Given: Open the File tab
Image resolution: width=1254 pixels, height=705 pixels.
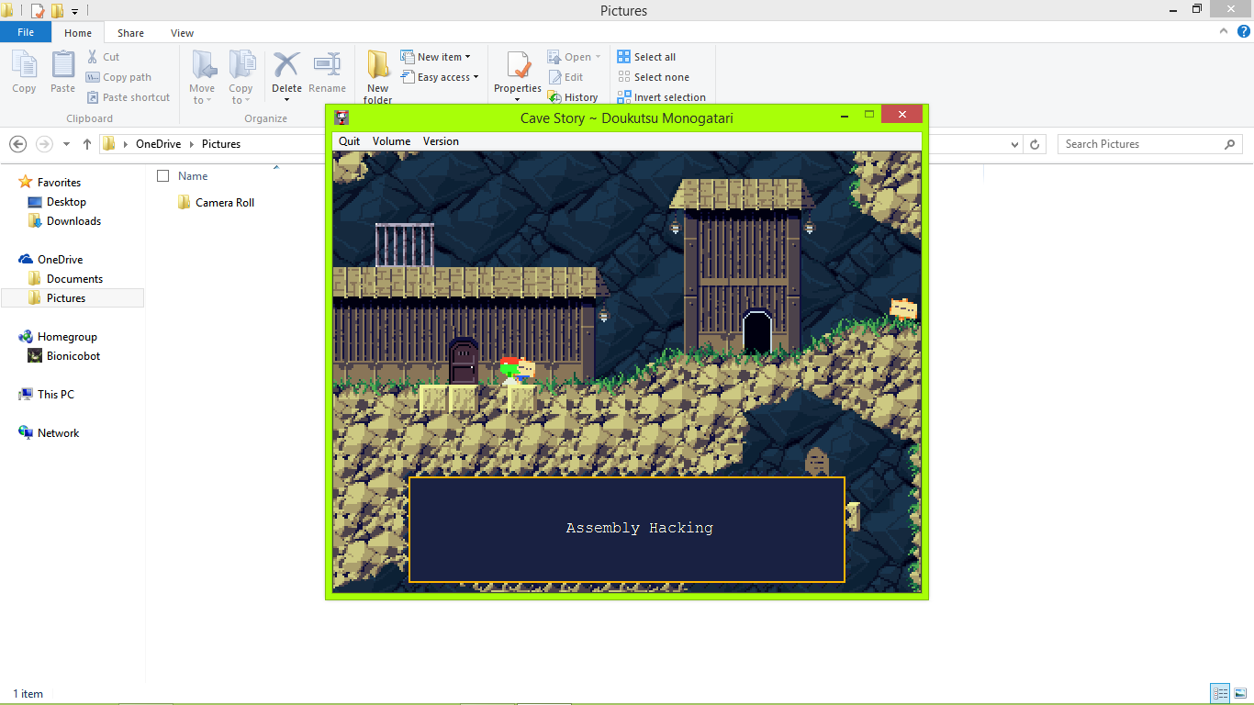Looking at the screenshot, I should pos(26,32).
